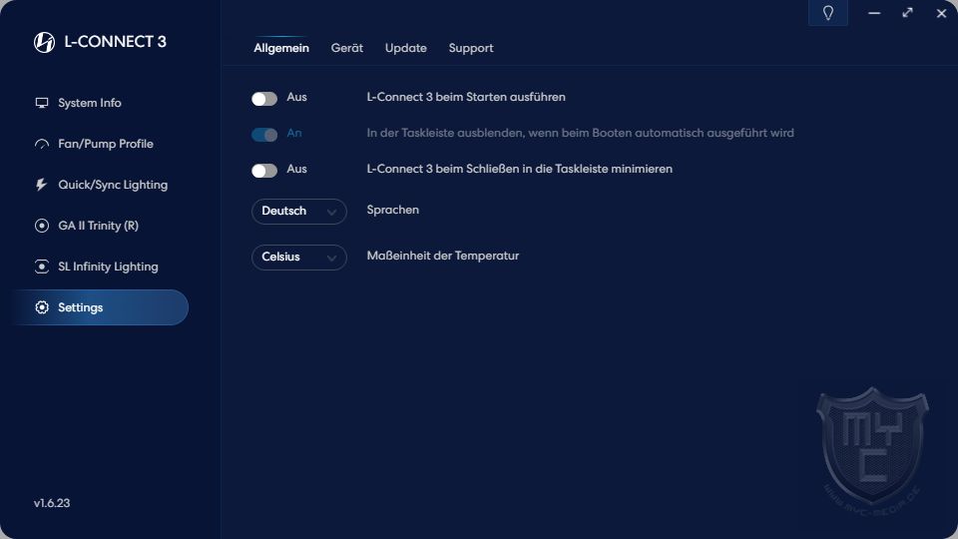
Task: Click the Aus label beside startup toggle
Action: [297, 97]
